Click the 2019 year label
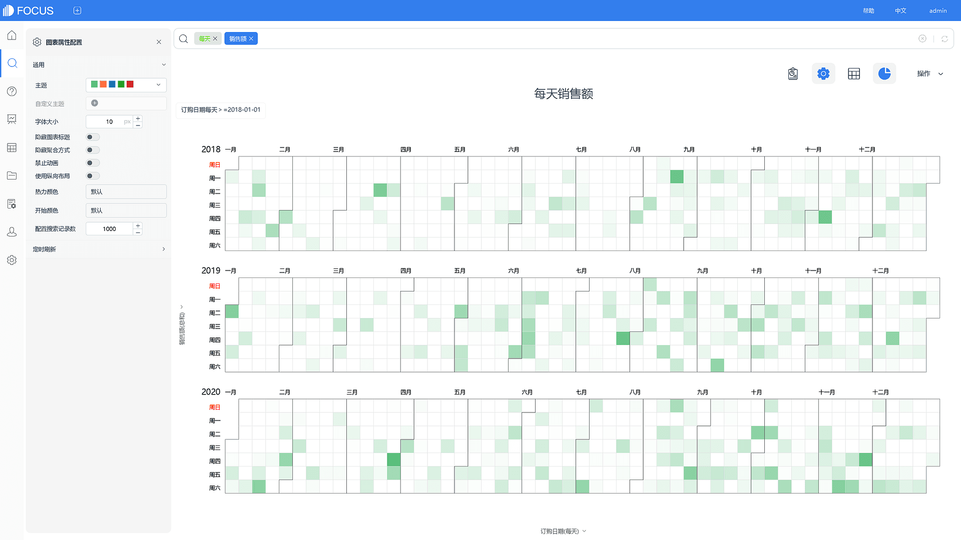The height and width of the screenshot is (540, 961). [x=211, y=270]
